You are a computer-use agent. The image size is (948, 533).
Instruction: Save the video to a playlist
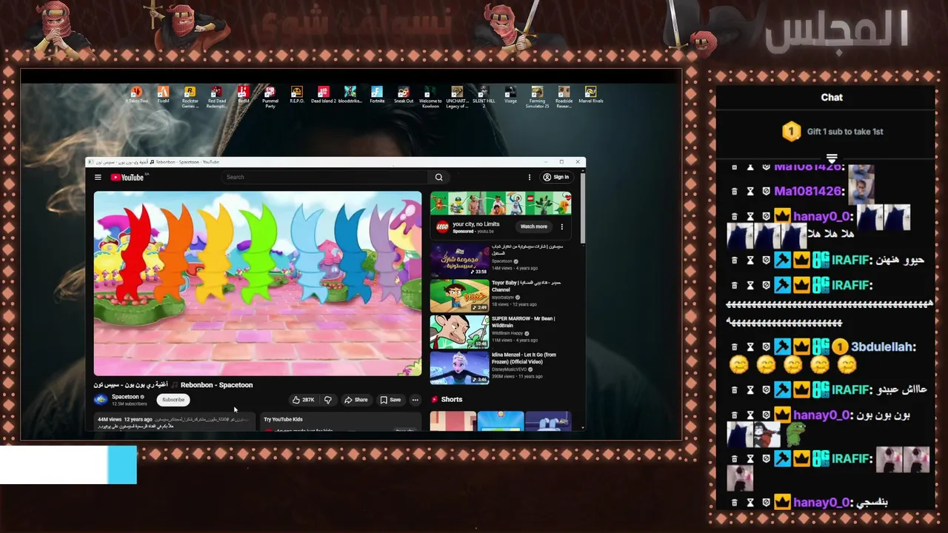(390, 400)
